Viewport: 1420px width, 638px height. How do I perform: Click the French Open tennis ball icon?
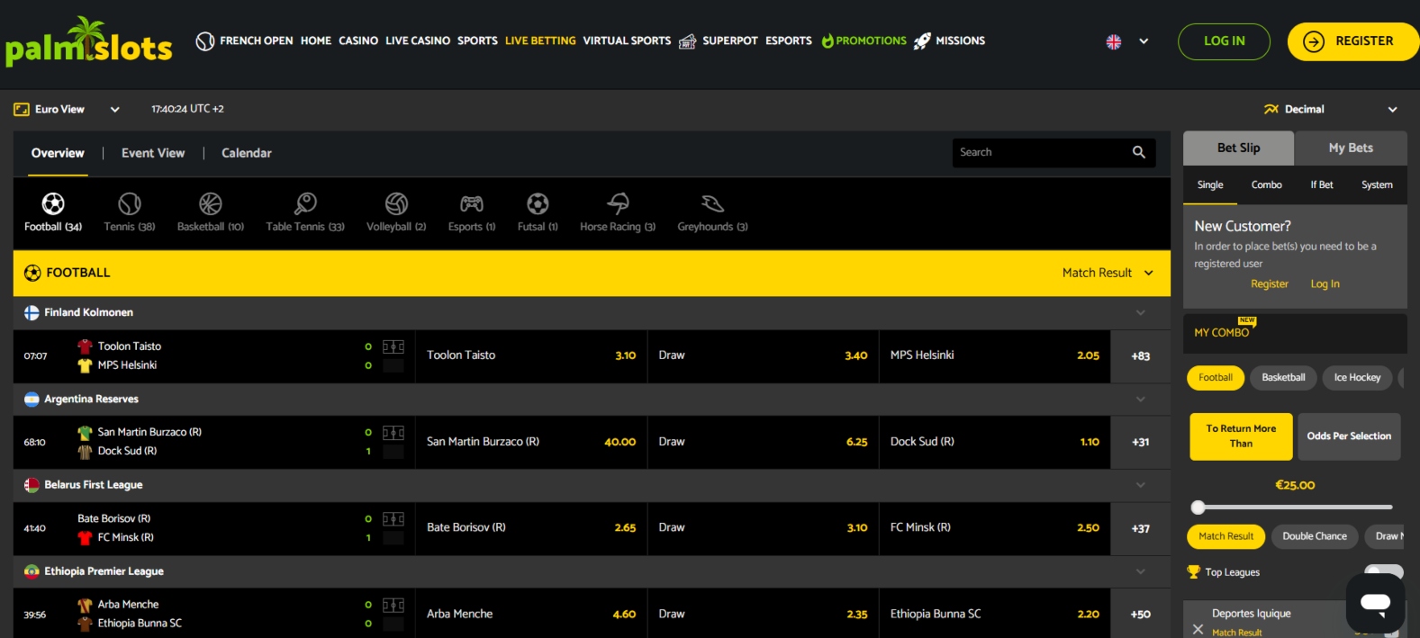(x=205, y=40)
